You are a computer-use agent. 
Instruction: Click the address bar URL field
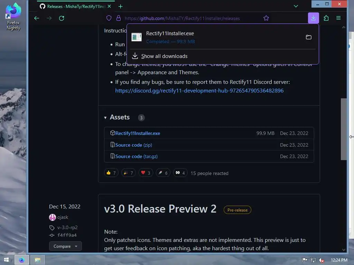pyautogui.click(x=182, y=18)
